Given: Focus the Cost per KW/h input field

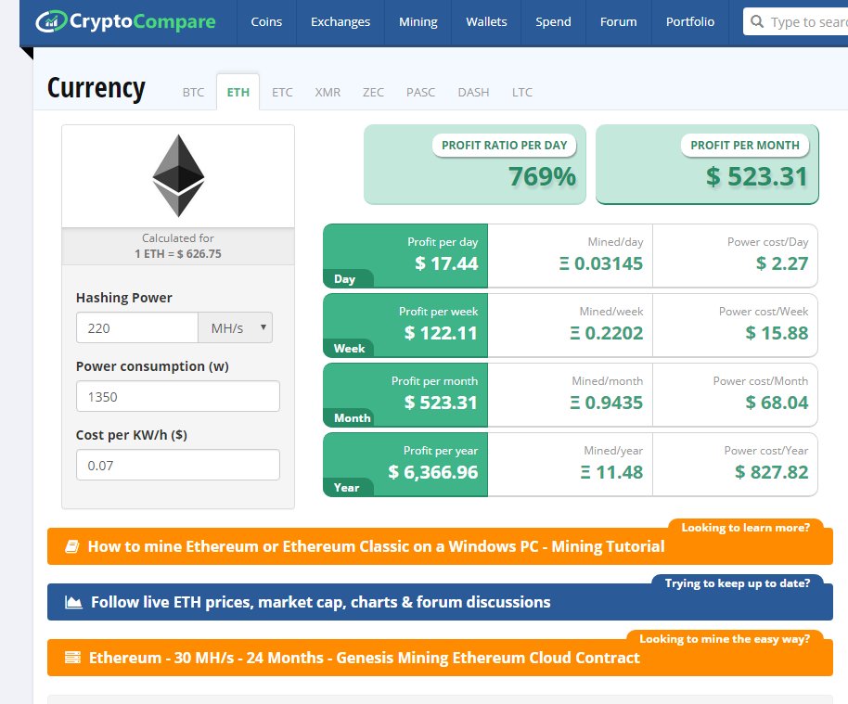Looking at the screenshot, I should pyautogui.click(x=178, y=465).
